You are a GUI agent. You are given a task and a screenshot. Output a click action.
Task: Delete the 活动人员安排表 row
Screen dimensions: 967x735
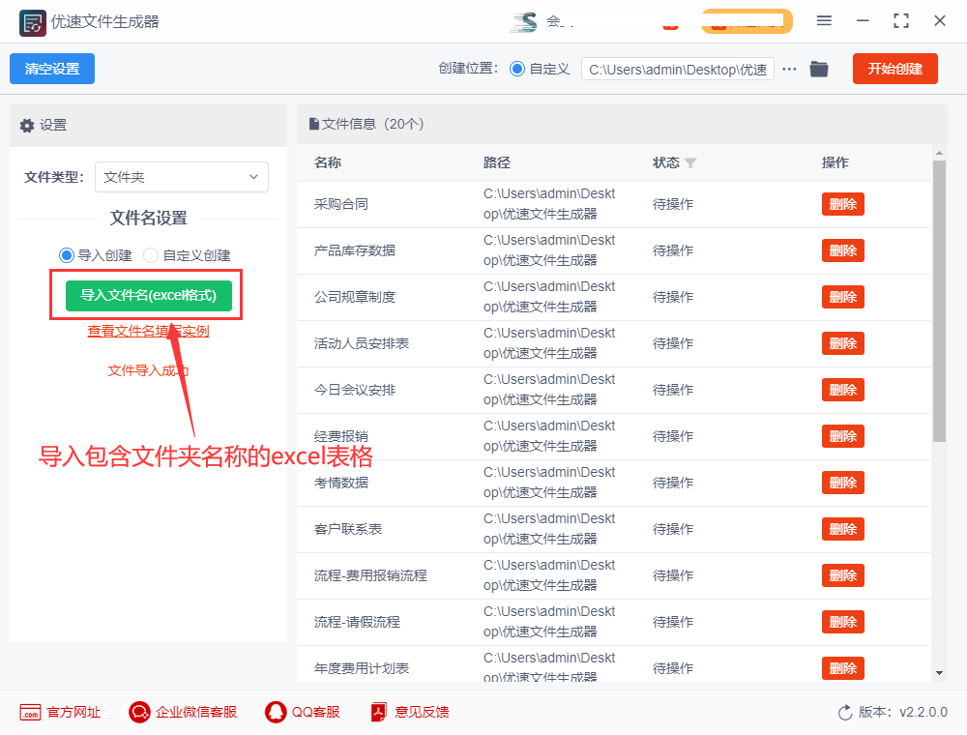click(x=842, y=343)
